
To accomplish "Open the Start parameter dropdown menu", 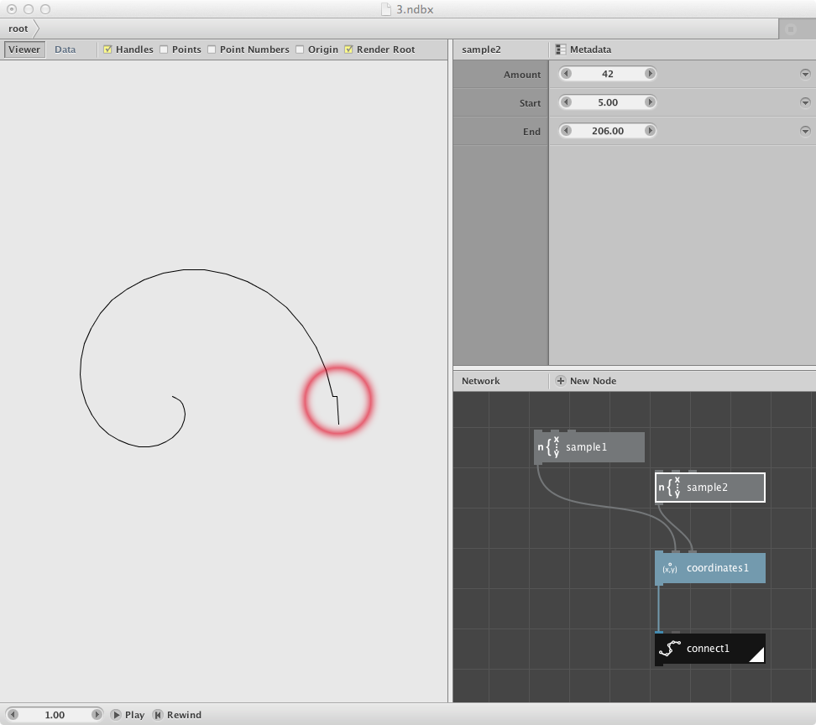I will click(x=805, y=102).
